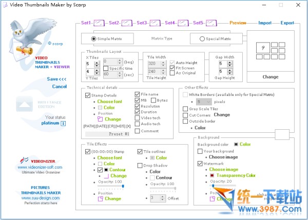Click the Set5 preset icon

pos(211,23)
